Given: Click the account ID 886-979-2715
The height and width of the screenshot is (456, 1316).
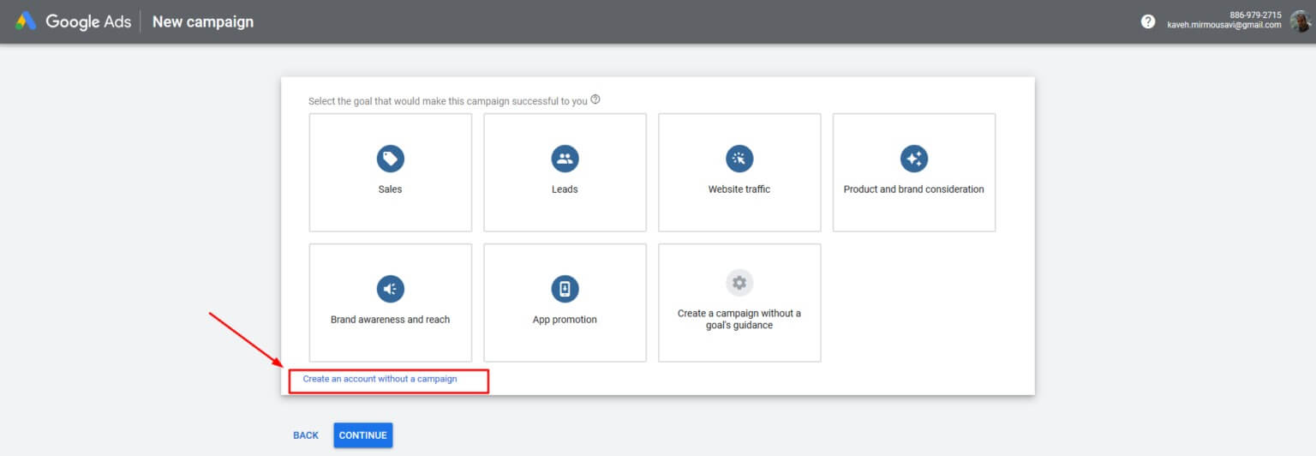Looking at the screenshot, I should (1255, 15).
